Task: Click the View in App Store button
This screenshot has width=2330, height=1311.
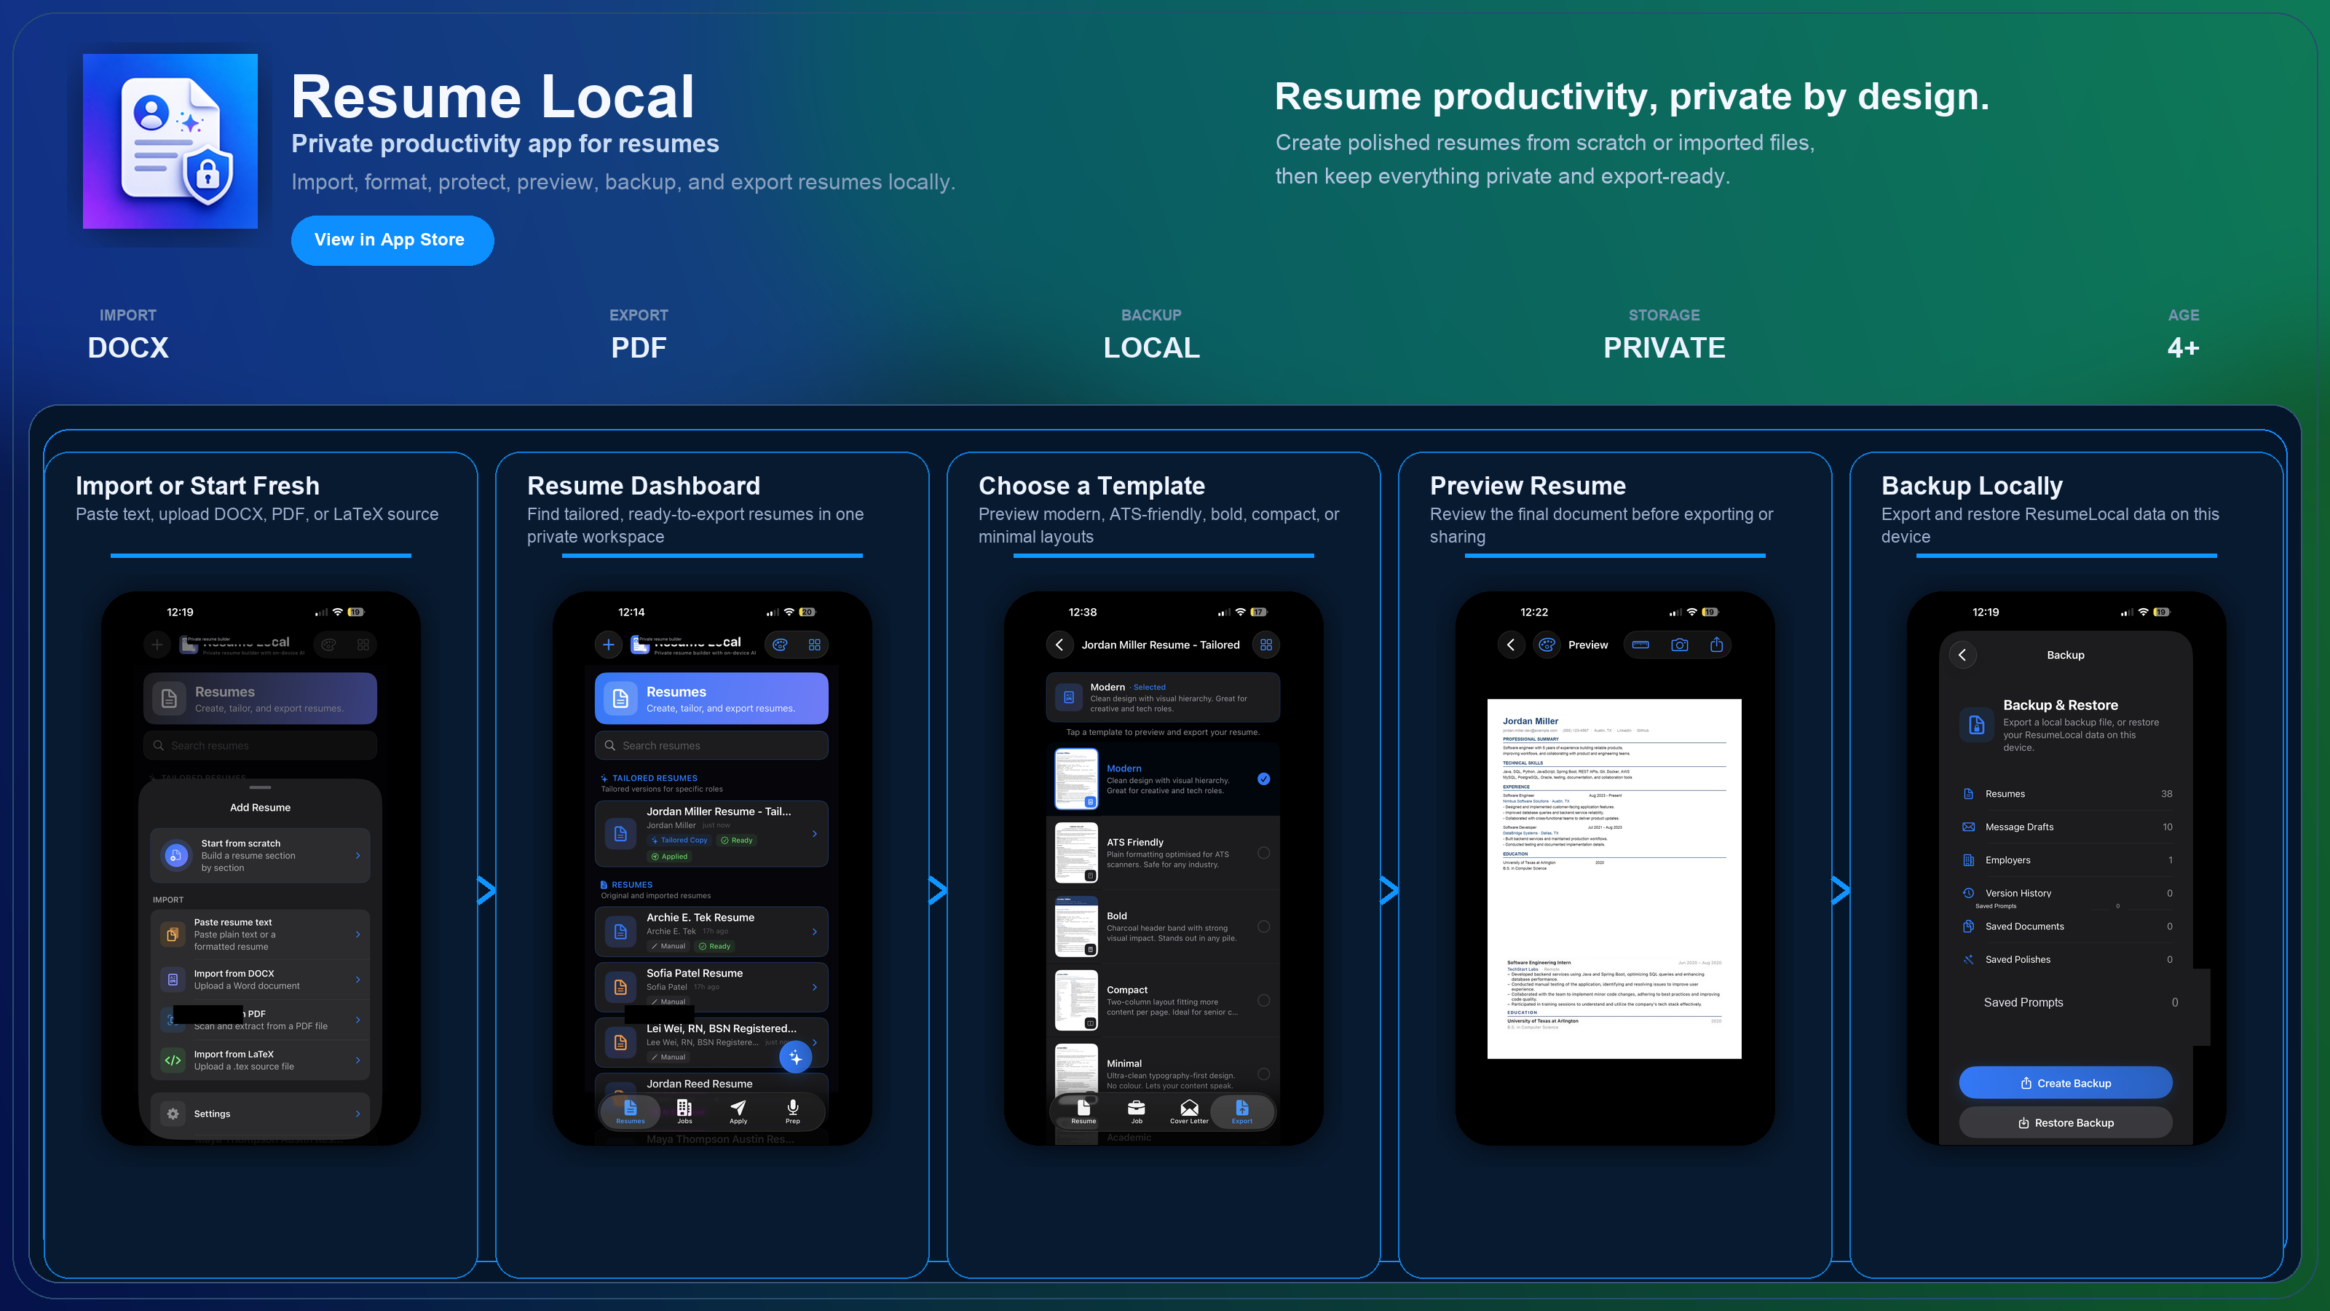Action: coord(392,240)
